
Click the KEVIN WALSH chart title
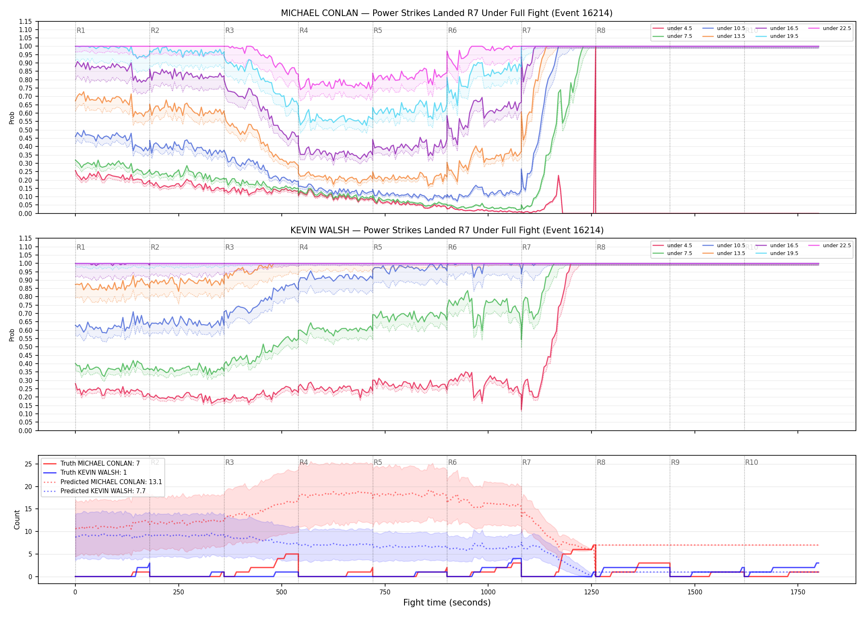447,230
